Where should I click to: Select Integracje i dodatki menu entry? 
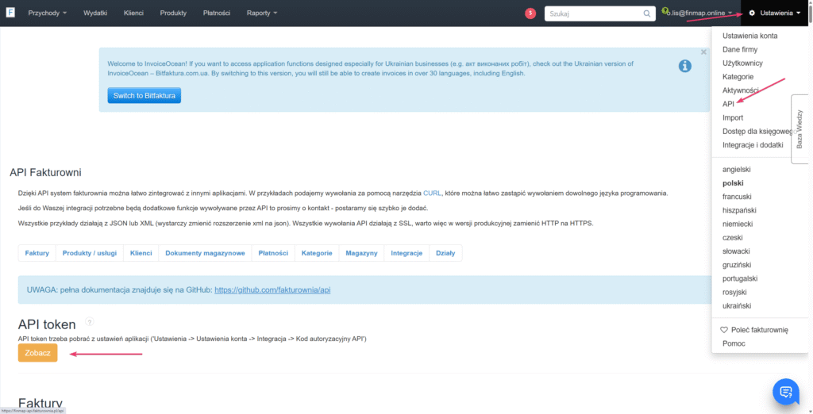(x=753, y=145)
